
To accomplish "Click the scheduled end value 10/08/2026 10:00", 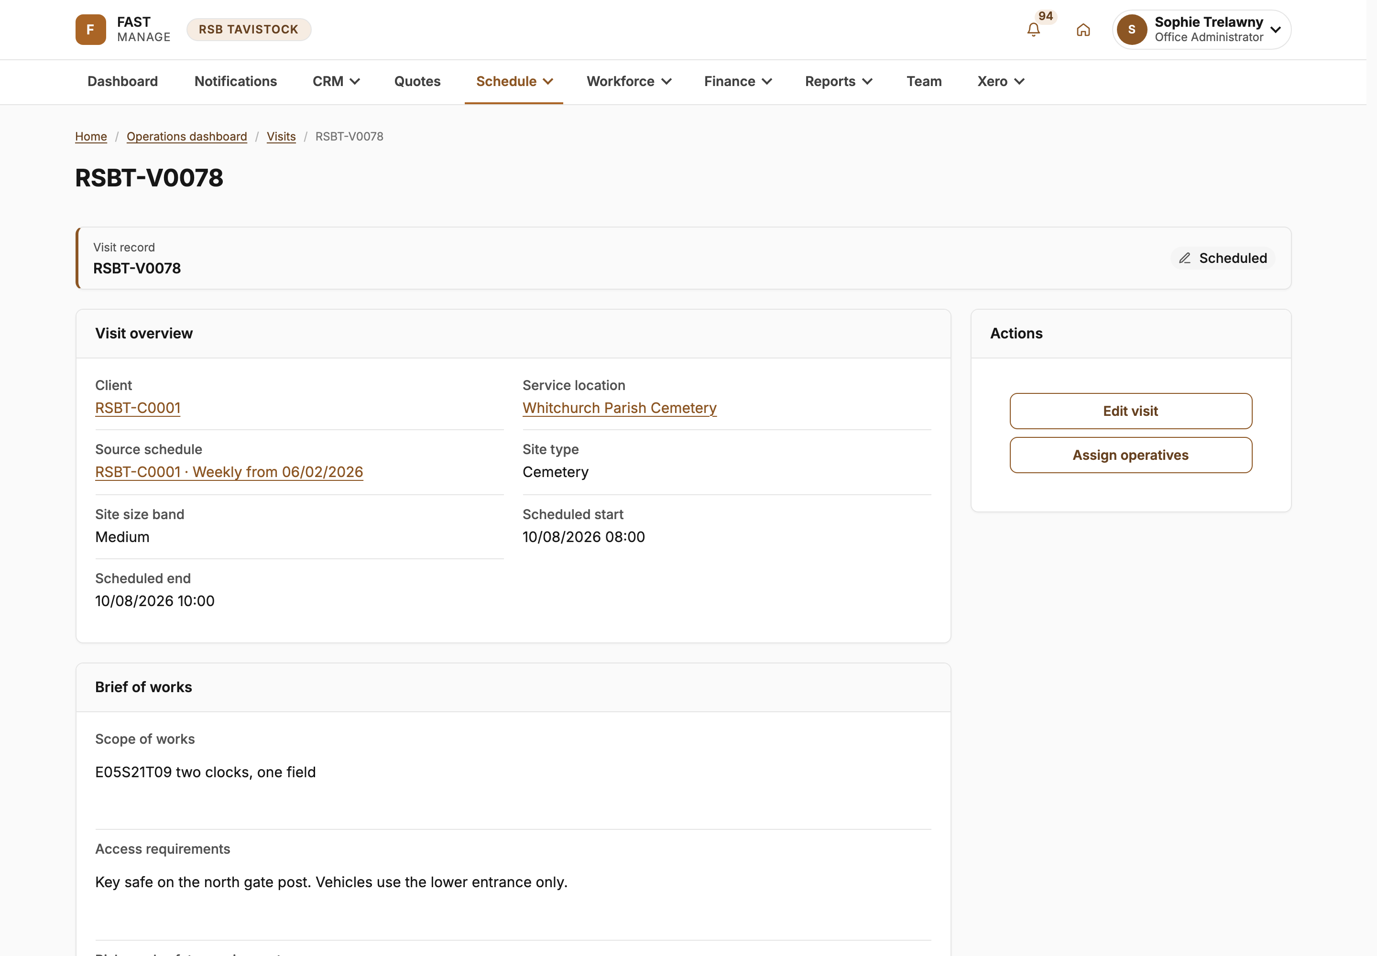I will (x=154, y=601).
